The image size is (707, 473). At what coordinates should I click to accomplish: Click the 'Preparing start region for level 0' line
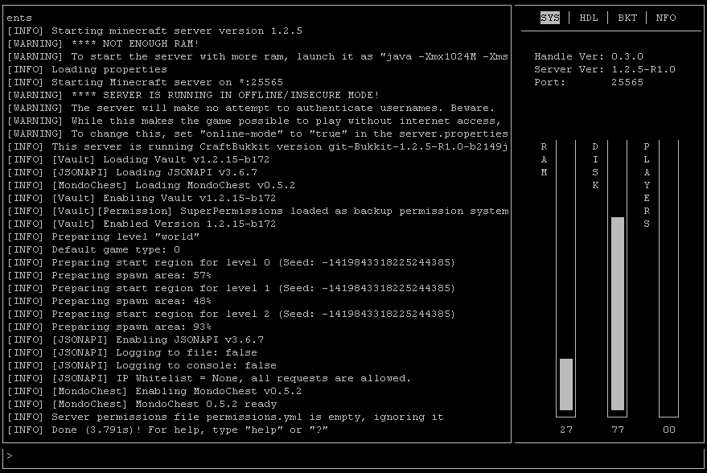[231, 262]
